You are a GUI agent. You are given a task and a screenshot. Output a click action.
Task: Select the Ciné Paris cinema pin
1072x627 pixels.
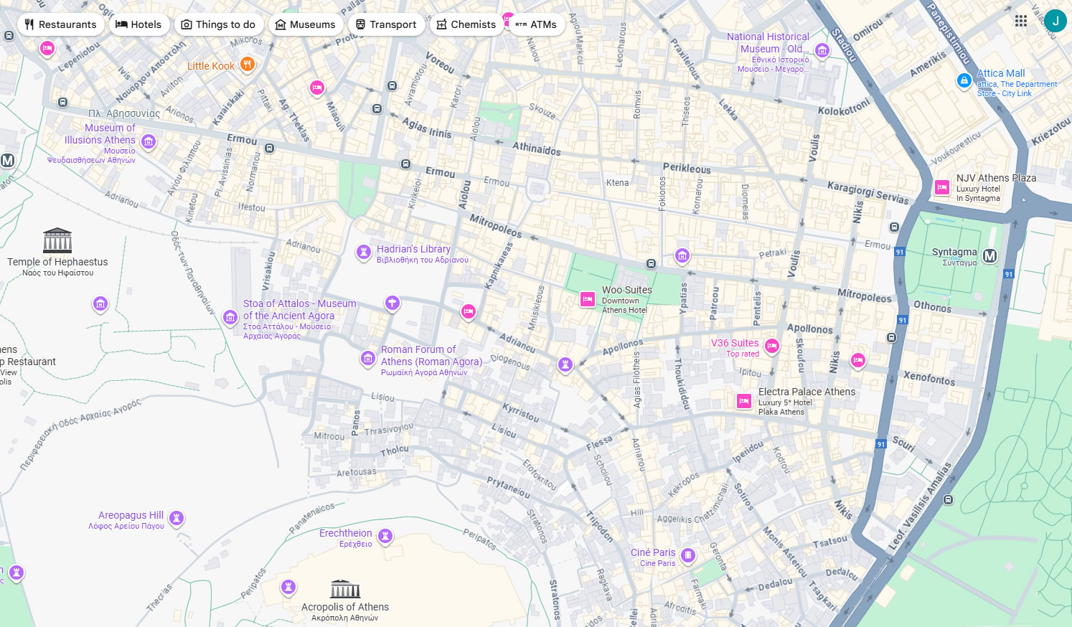coord(688,555)
